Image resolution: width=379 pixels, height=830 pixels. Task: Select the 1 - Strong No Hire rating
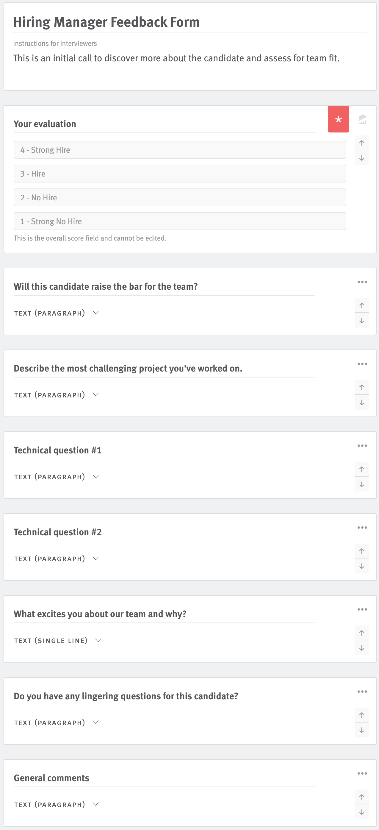180,221
